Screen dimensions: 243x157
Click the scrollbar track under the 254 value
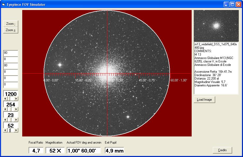pos(11,109)
